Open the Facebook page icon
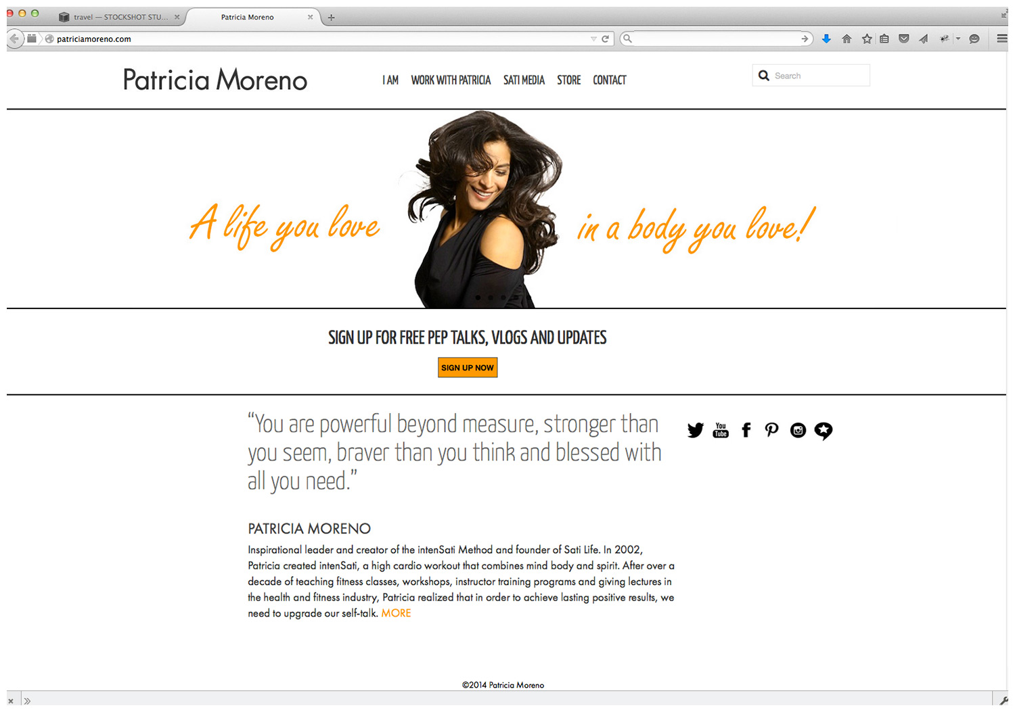Image resolution: width=1015 pixels, height=712 pixels. coord(746,430)
